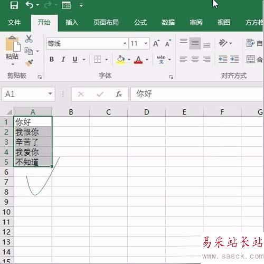This screenshot has width=264, height=264.
Task: Open the 文件 menu
Action: [x=14, y=23]
